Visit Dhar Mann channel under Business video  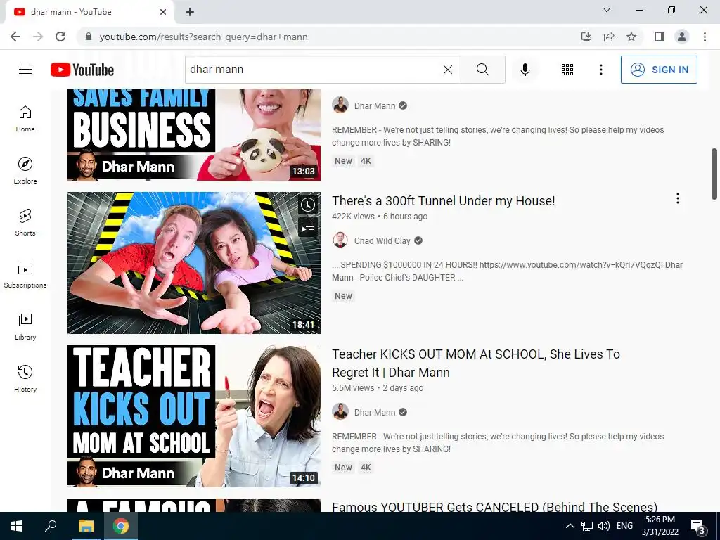(374, 105)
